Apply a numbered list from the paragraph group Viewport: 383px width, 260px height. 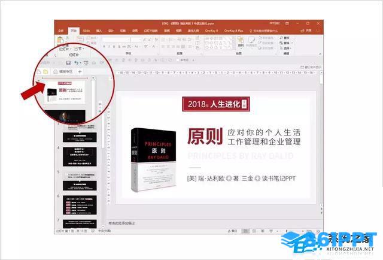[x=171, y=40]
